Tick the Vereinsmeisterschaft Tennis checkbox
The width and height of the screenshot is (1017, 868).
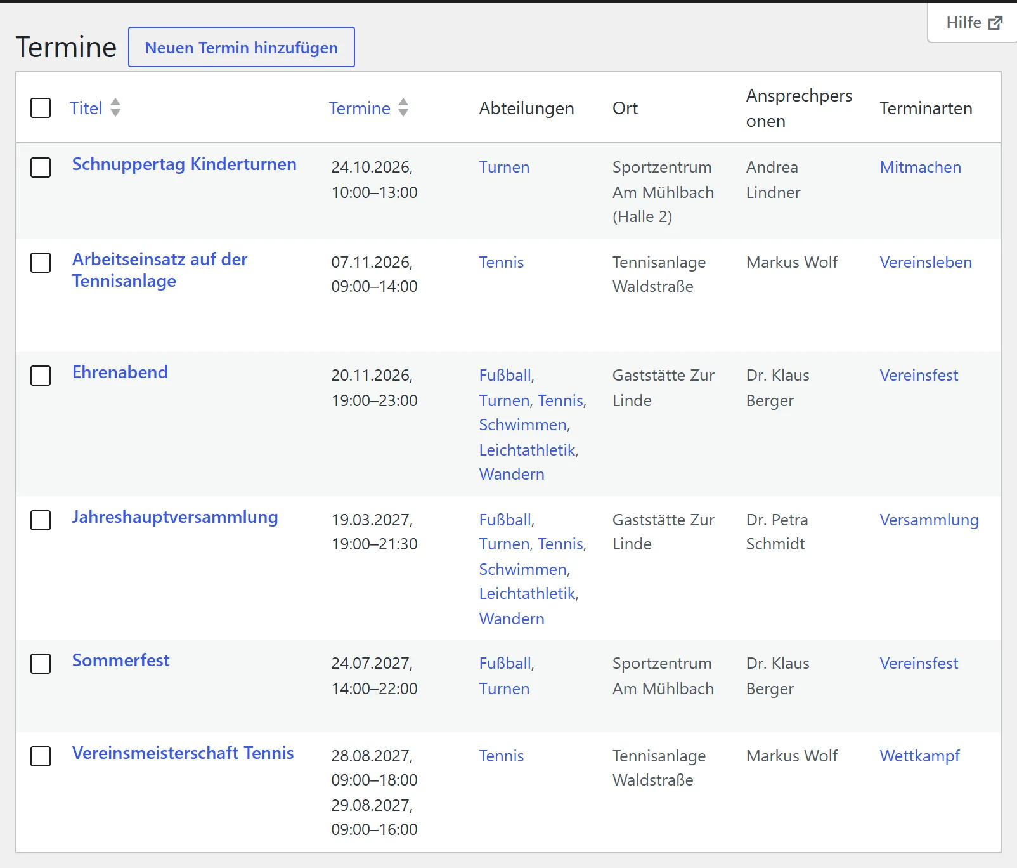[x=41, y=756]
